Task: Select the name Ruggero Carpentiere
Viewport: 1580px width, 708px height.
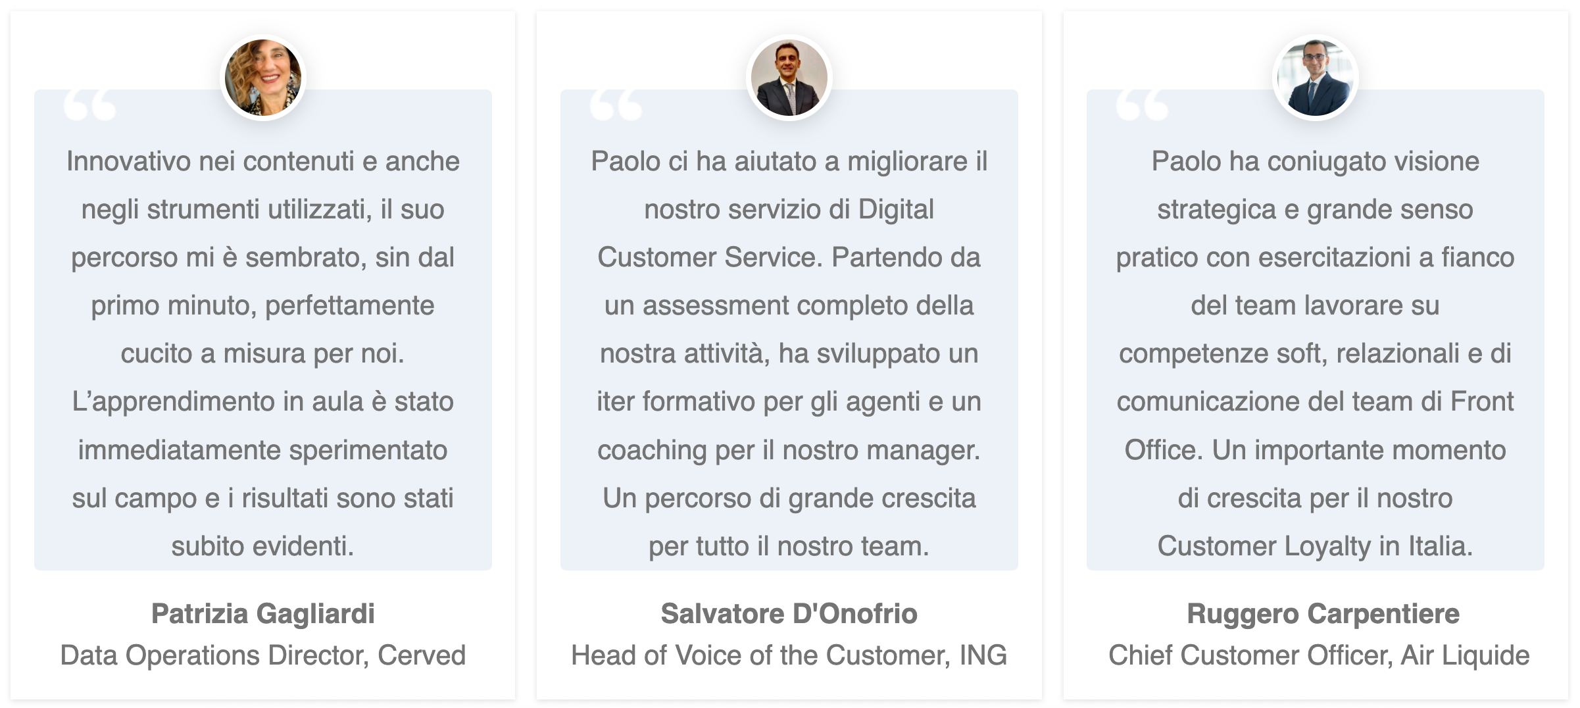Action: click(x=1323, y=613)
